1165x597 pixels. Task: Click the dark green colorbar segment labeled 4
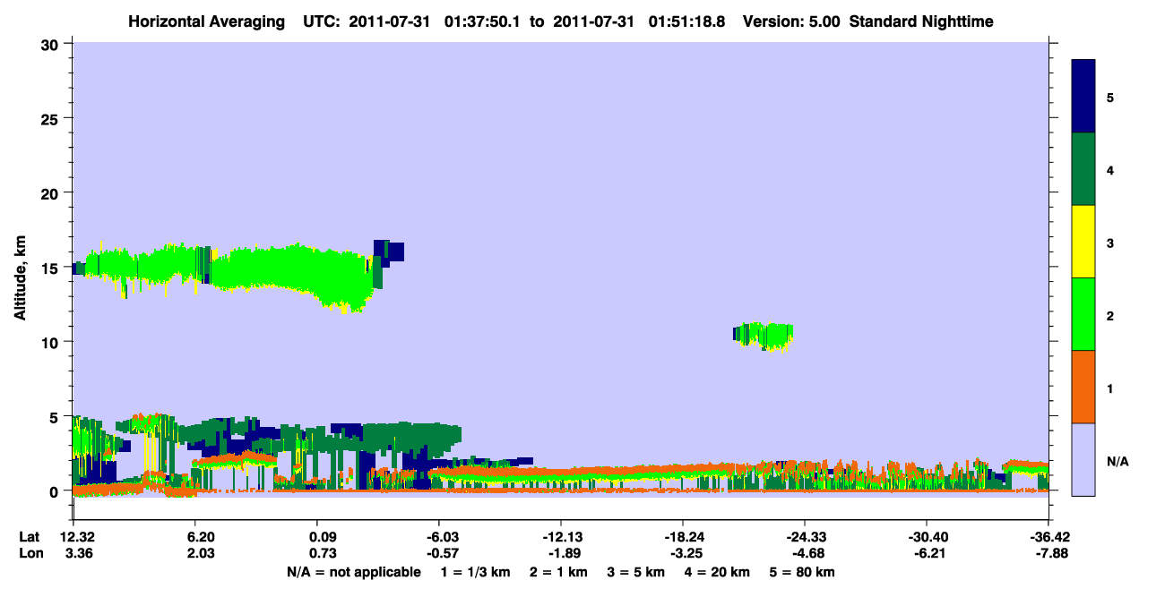click(1084, 169)
